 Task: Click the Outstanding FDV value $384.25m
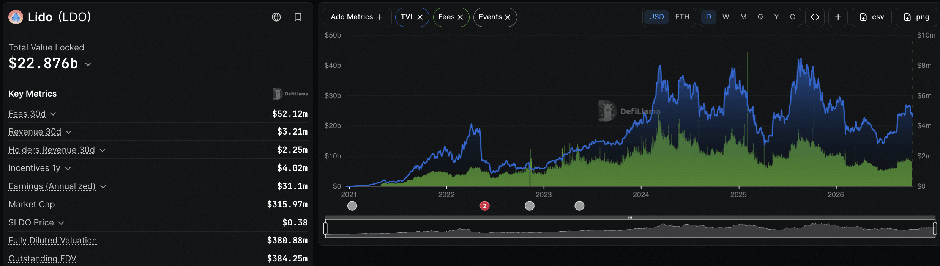pyautogui.click(x=287, y=258)
